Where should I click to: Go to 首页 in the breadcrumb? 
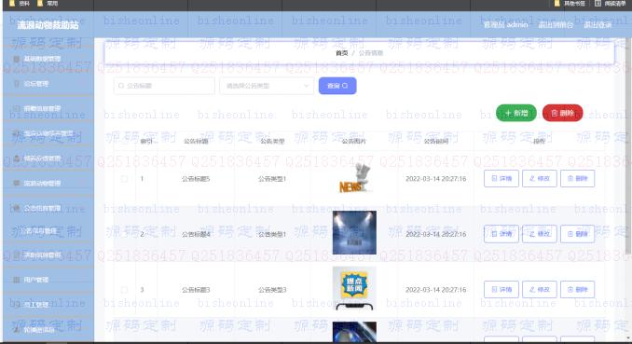(x=342, y=53)
